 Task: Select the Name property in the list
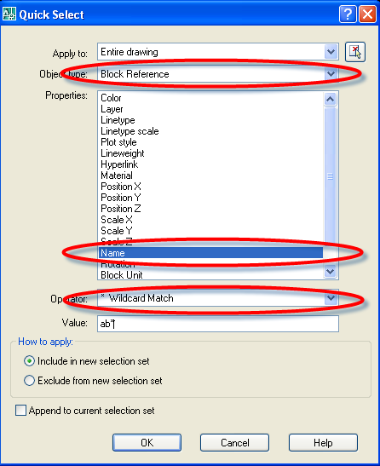coord(210,253)
